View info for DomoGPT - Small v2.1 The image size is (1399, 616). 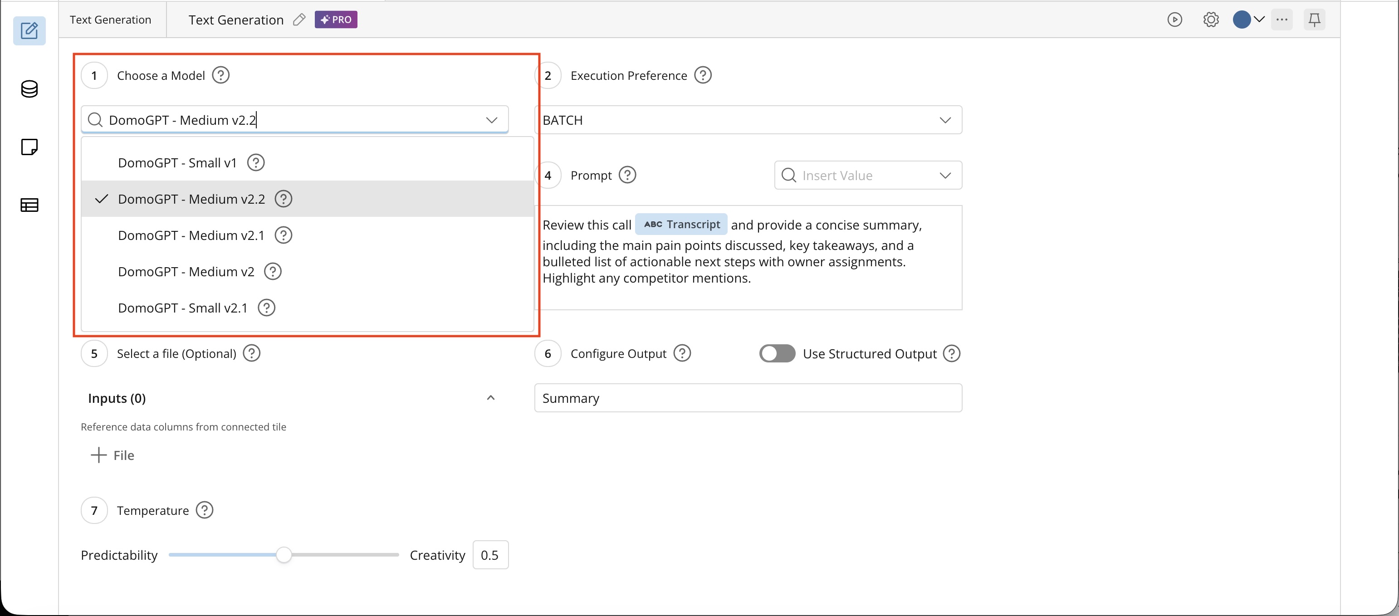(266, 308)
